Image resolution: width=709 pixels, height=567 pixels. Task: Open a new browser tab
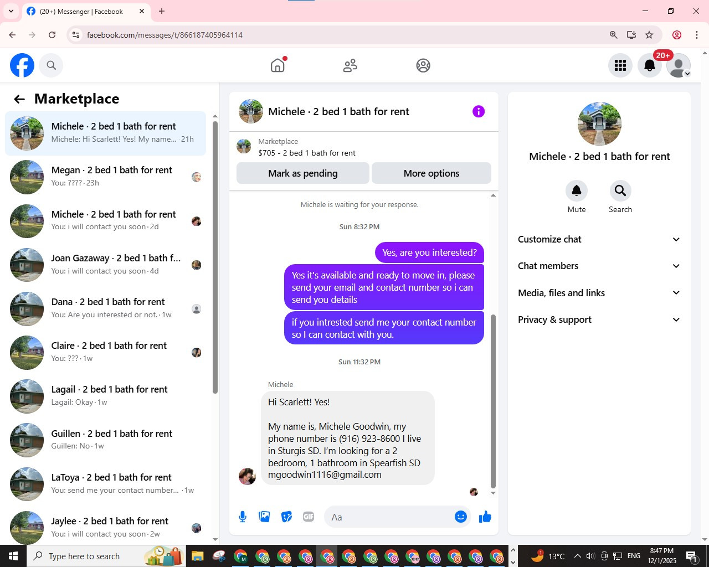(x=162, y=11)
